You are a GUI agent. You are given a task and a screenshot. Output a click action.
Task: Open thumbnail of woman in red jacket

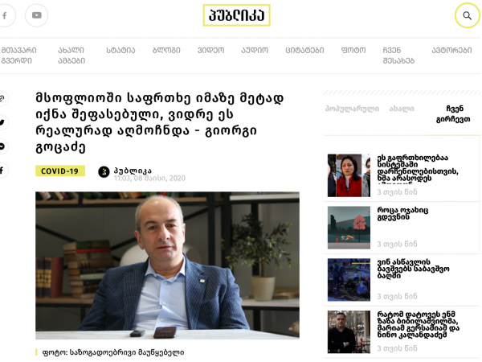pos(349,175)
